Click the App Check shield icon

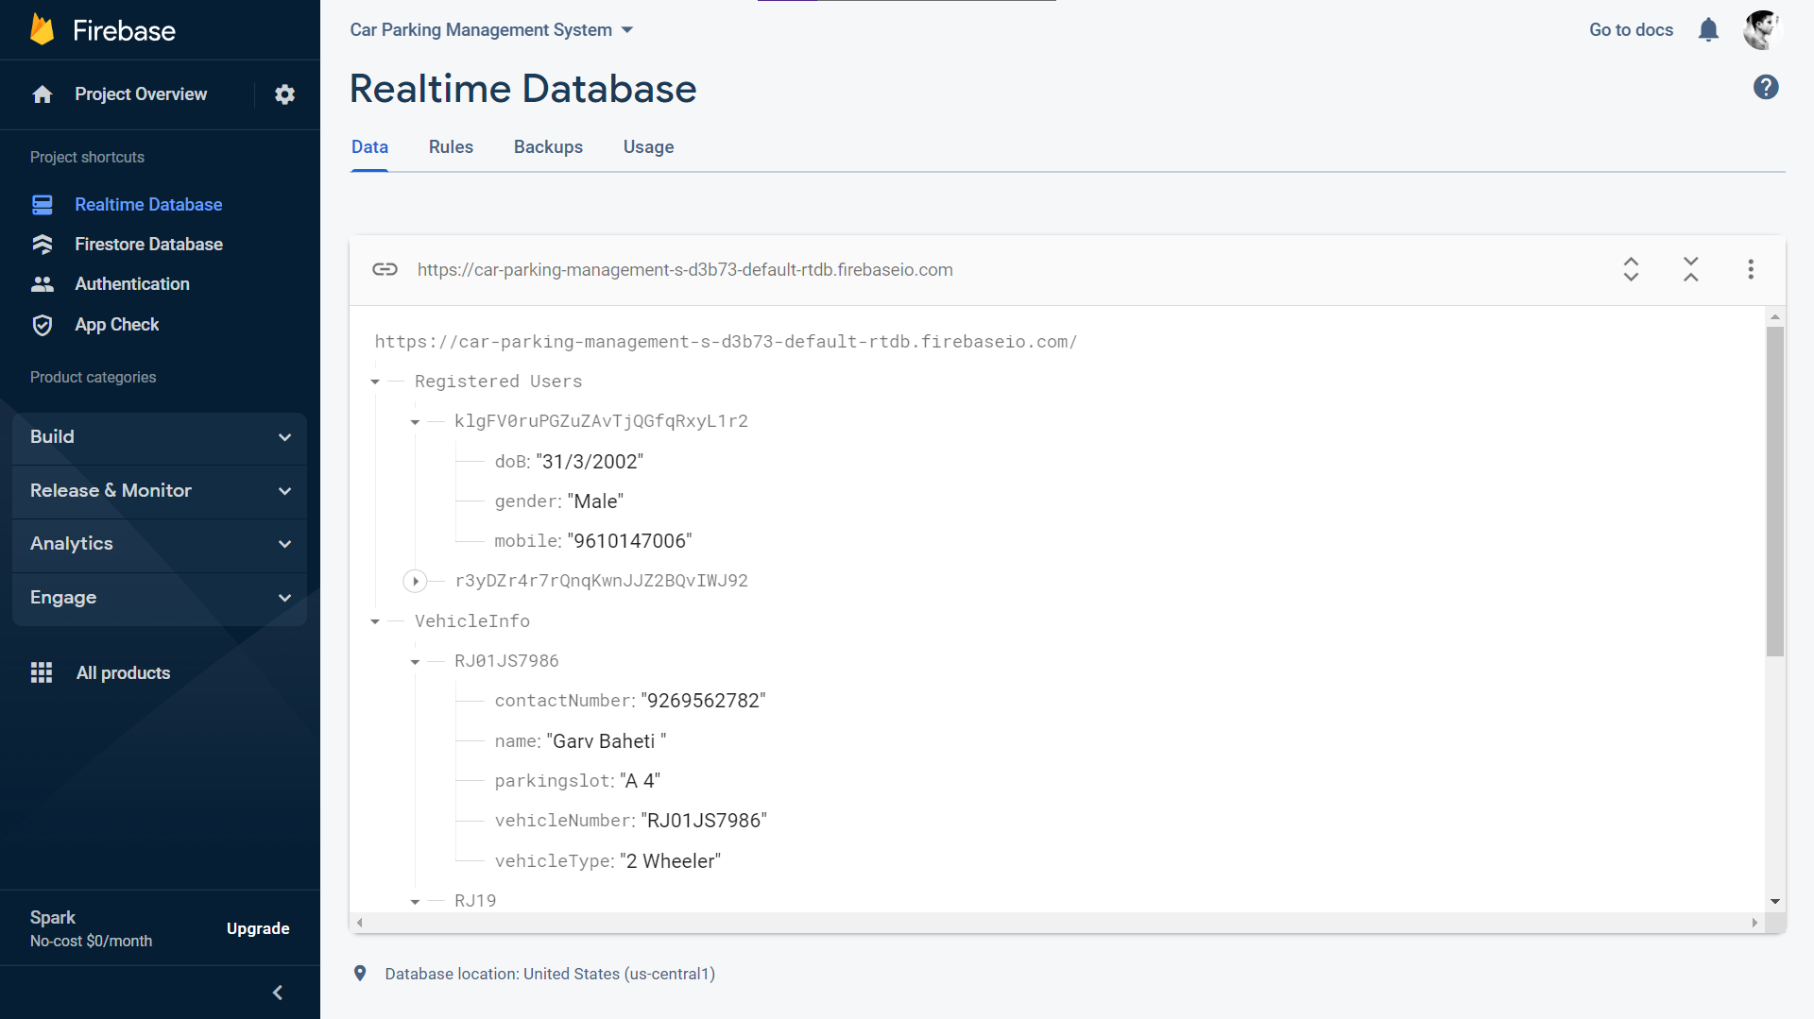click(x=43, y=325)
